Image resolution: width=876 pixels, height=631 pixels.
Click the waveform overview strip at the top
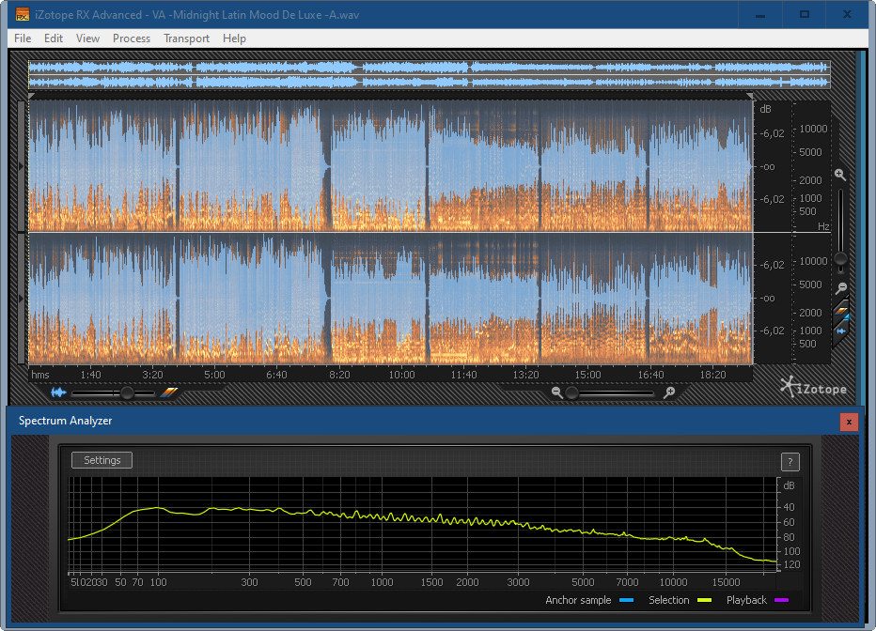[x=429, y=75]
